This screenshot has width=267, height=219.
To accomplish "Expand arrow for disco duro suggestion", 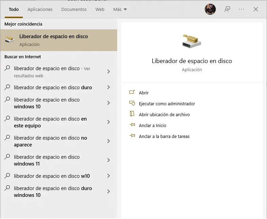I will [108, 87].
